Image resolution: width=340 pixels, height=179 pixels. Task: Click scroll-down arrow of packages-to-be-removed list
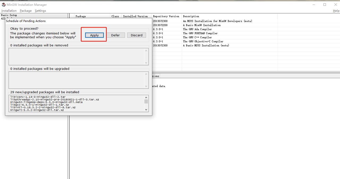click(x=146, y=63)
